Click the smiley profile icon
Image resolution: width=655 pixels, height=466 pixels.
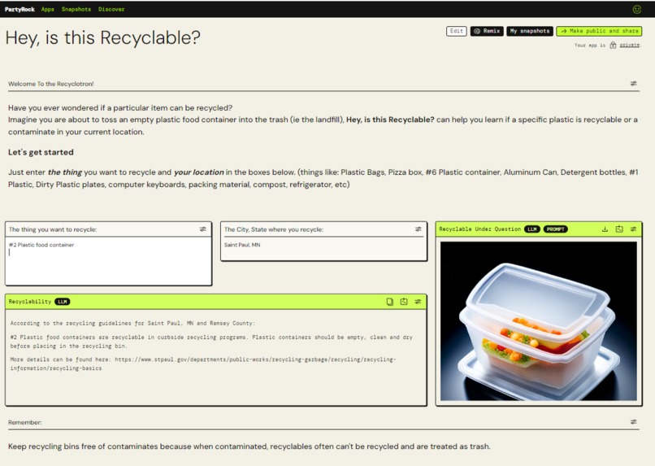(x=636, y=9)
